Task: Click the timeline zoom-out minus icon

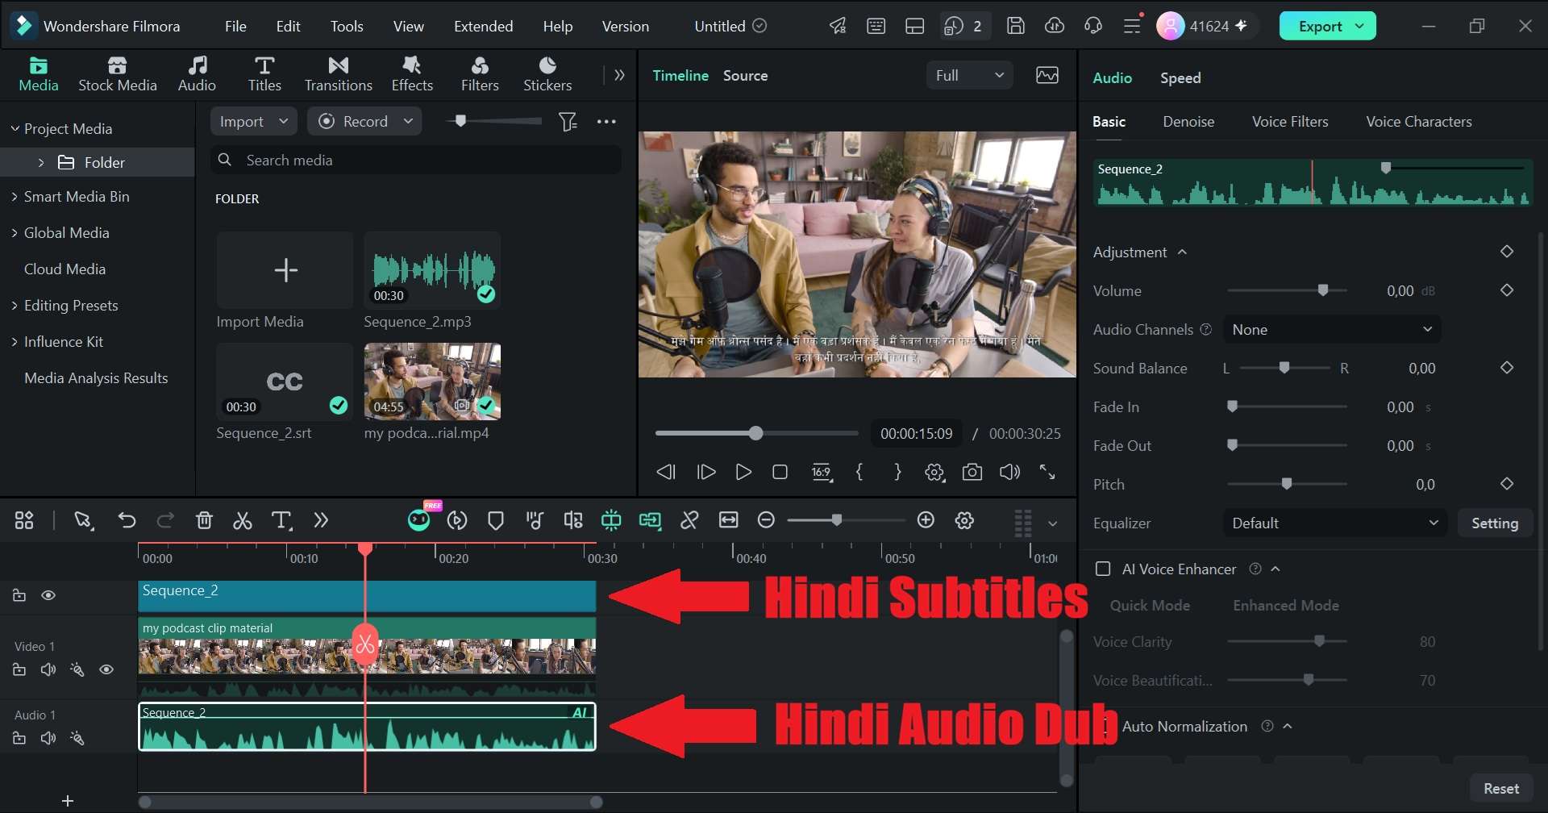Action: tap(767, 520)
